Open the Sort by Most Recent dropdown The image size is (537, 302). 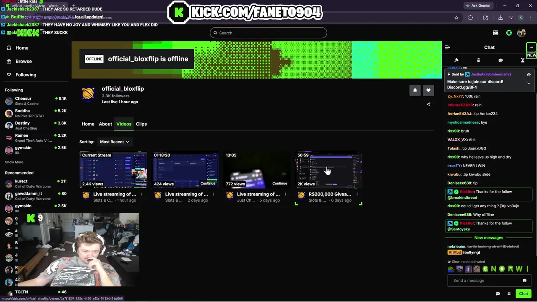point(115,142)
